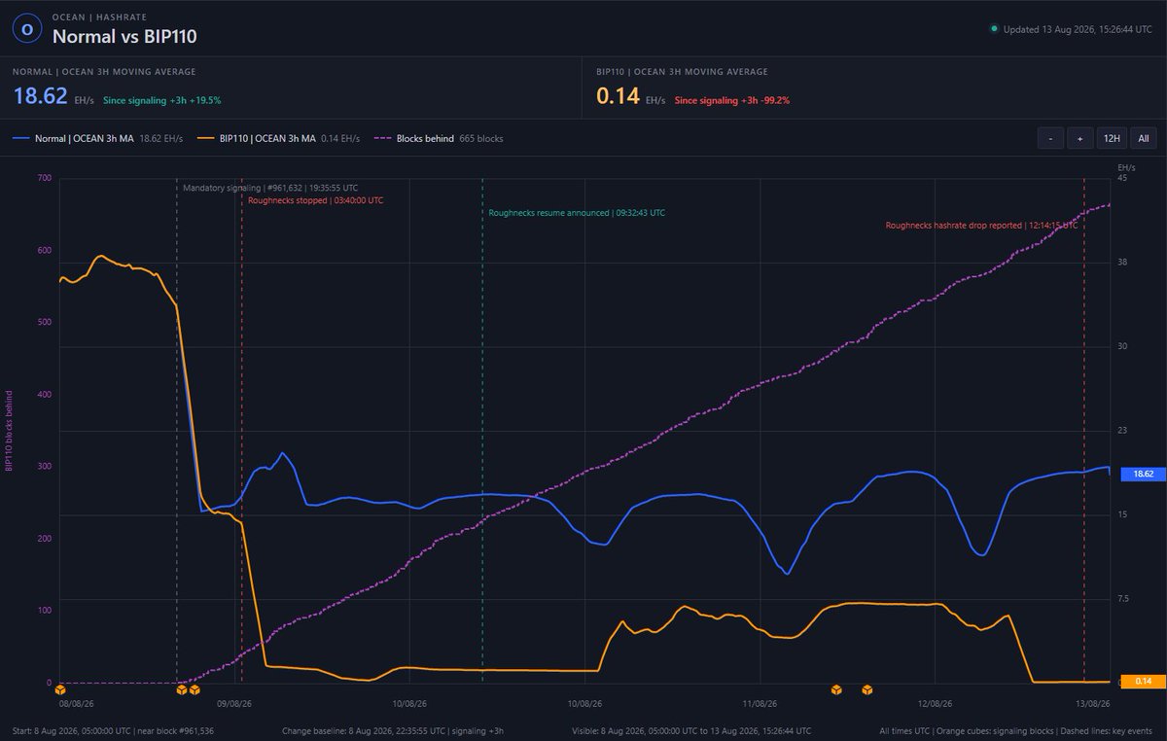1167x741 pixels.
Task: Click the 11/08/26 date axis label
Action: 759,702
